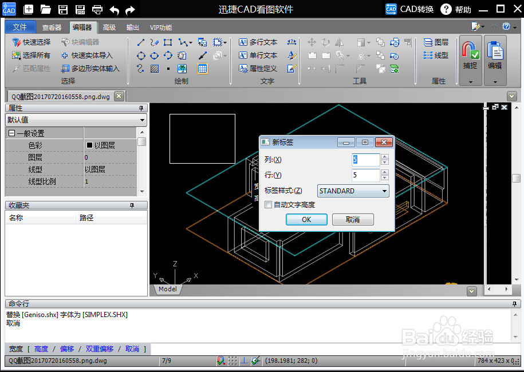524x372 pixels.
Task: Click the New file icon in title bar
Action: 29,9
